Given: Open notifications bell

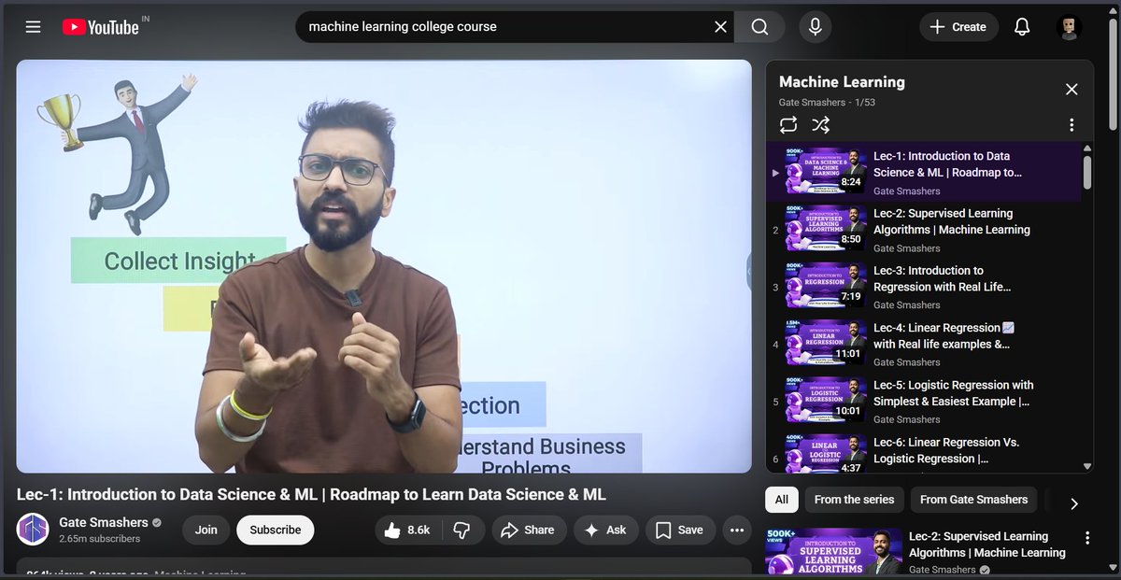Looking at the screenshot, I should [1022, 27].
